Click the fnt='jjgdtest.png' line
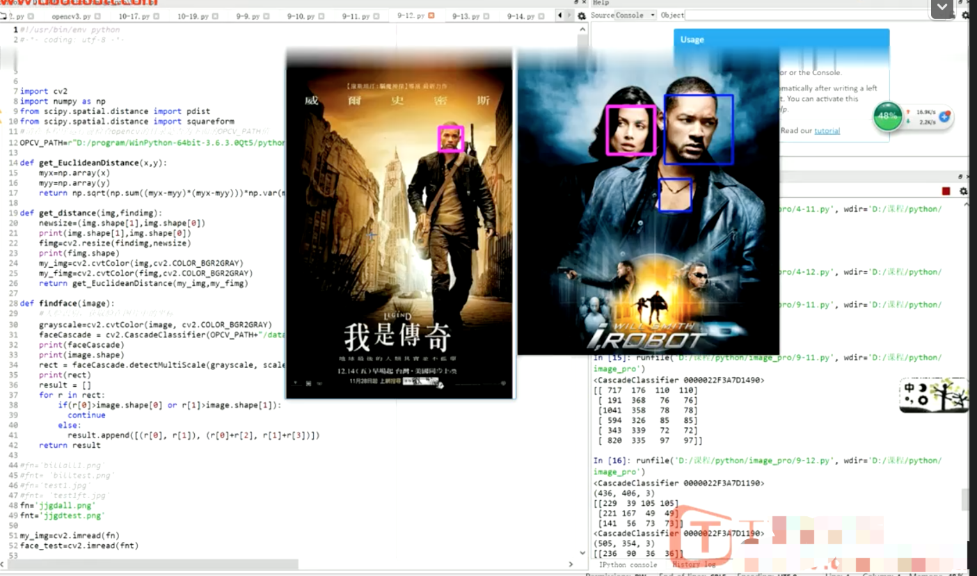 coord(62,515)
